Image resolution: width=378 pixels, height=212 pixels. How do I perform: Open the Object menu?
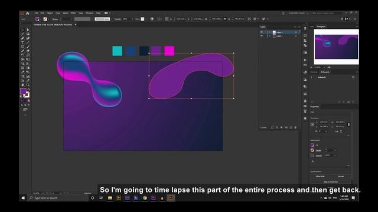coord(50,13)
